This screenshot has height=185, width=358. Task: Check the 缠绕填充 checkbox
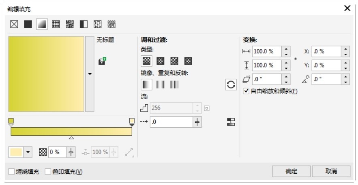tap(11, 171)
